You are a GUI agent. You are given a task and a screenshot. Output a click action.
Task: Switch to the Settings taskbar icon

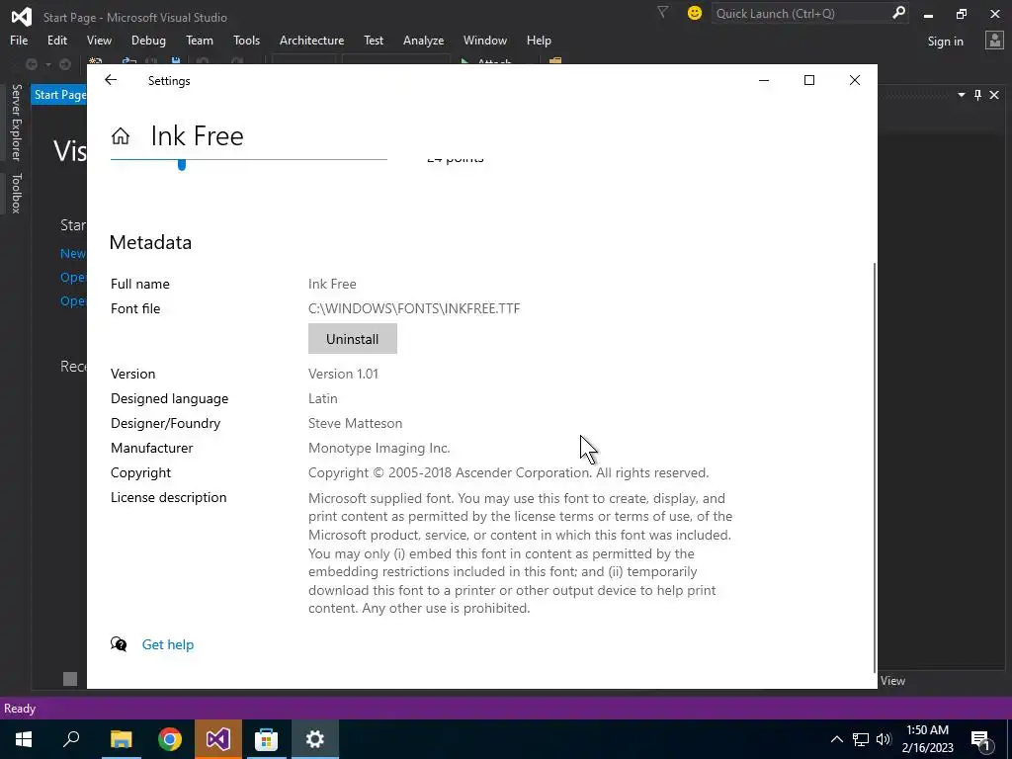pos(315,739)
